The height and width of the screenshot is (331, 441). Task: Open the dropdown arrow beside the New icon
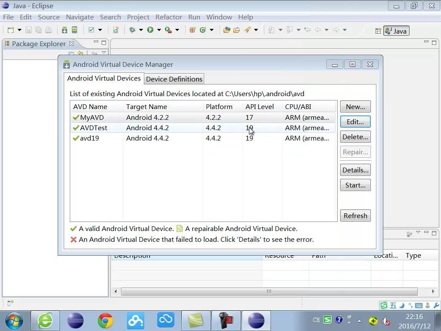pyautogui.click(x=19, y=30)
